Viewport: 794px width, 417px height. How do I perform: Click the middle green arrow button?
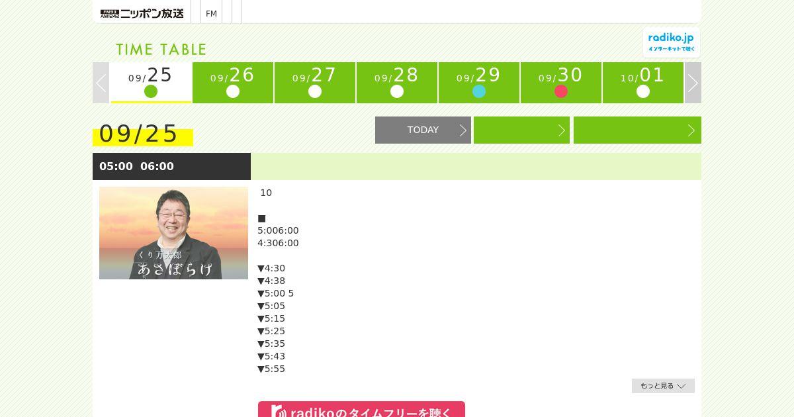pyautogui.click(x=521, y=130)
